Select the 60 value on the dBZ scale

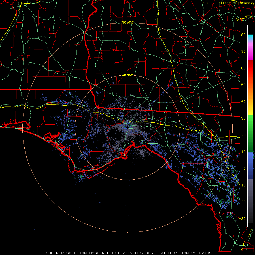click(x=243, y=68)
